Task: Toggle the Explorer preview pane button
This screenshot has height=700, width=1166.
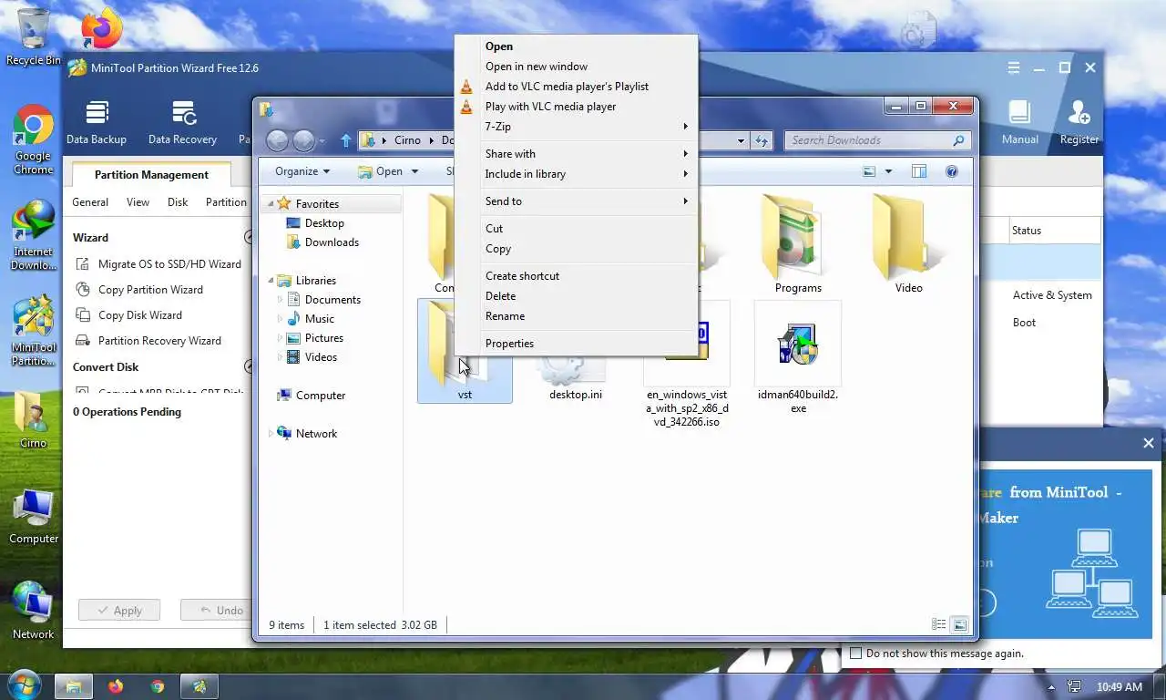Action: click(919, 171)
